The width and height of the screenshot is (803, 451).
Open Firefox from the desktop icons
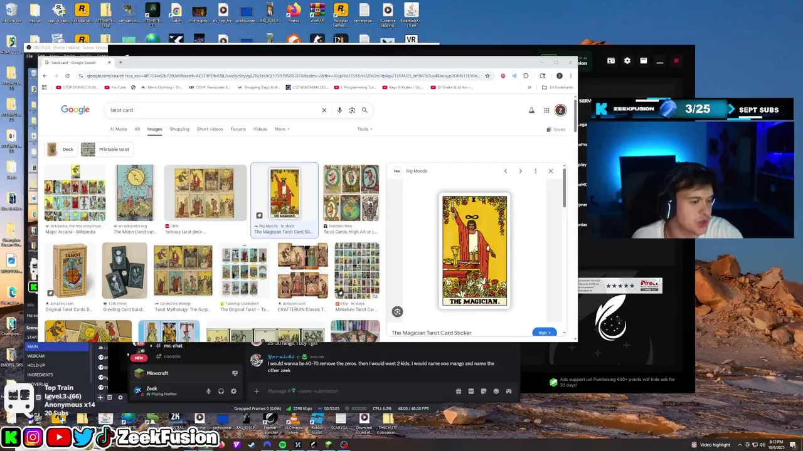pyautogui.click(x=294, y=13)
